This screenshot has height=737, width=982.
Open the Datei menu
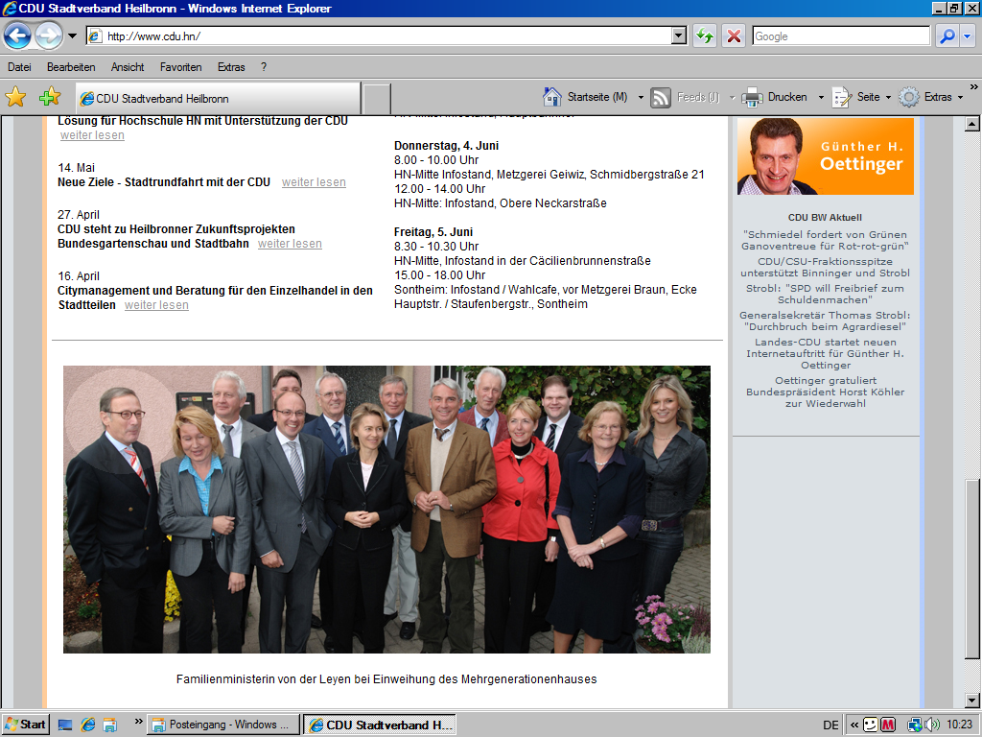point(19,67)
